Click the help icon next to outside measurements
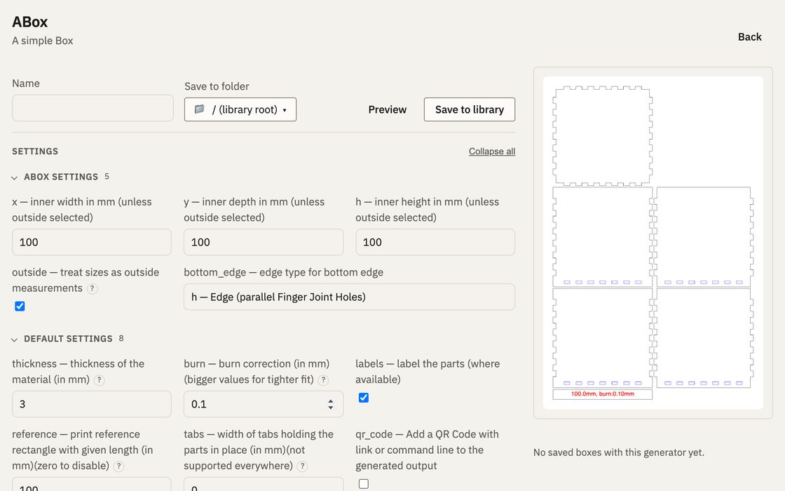The image size is (785, 491). click(x=92, y=288)
